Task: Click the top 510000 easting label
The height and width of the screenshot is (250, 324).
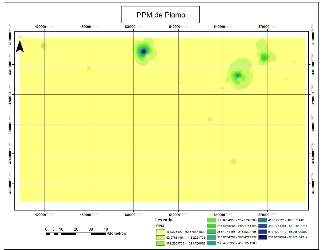Action: tap(175, 27)
